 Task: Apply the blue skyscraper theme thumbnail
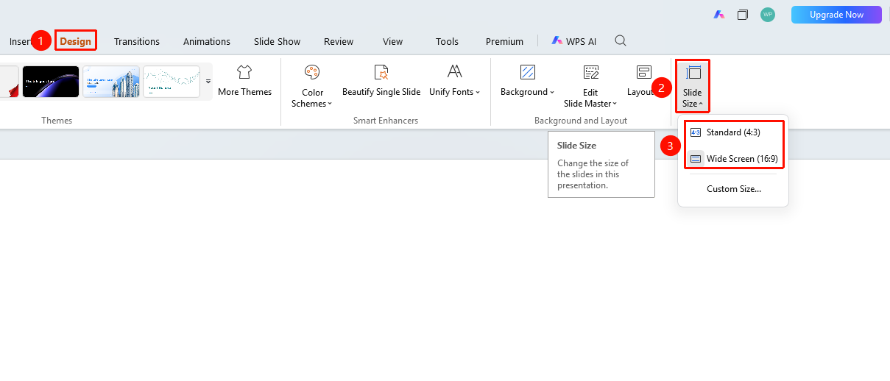[x=111, y=81]
